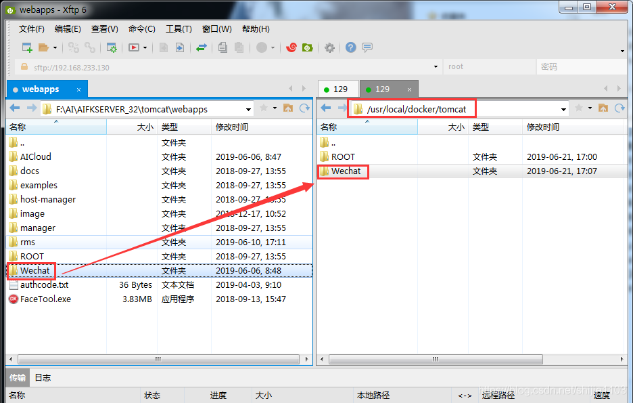Click the green Xftp folder icon
The image size is (633, 403).
pyautogui.click(x=308, y=47)
